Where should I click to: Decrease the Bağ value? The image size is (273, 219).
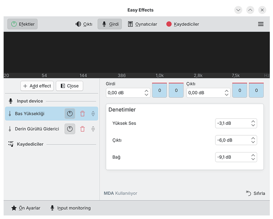tap(253, 159)
